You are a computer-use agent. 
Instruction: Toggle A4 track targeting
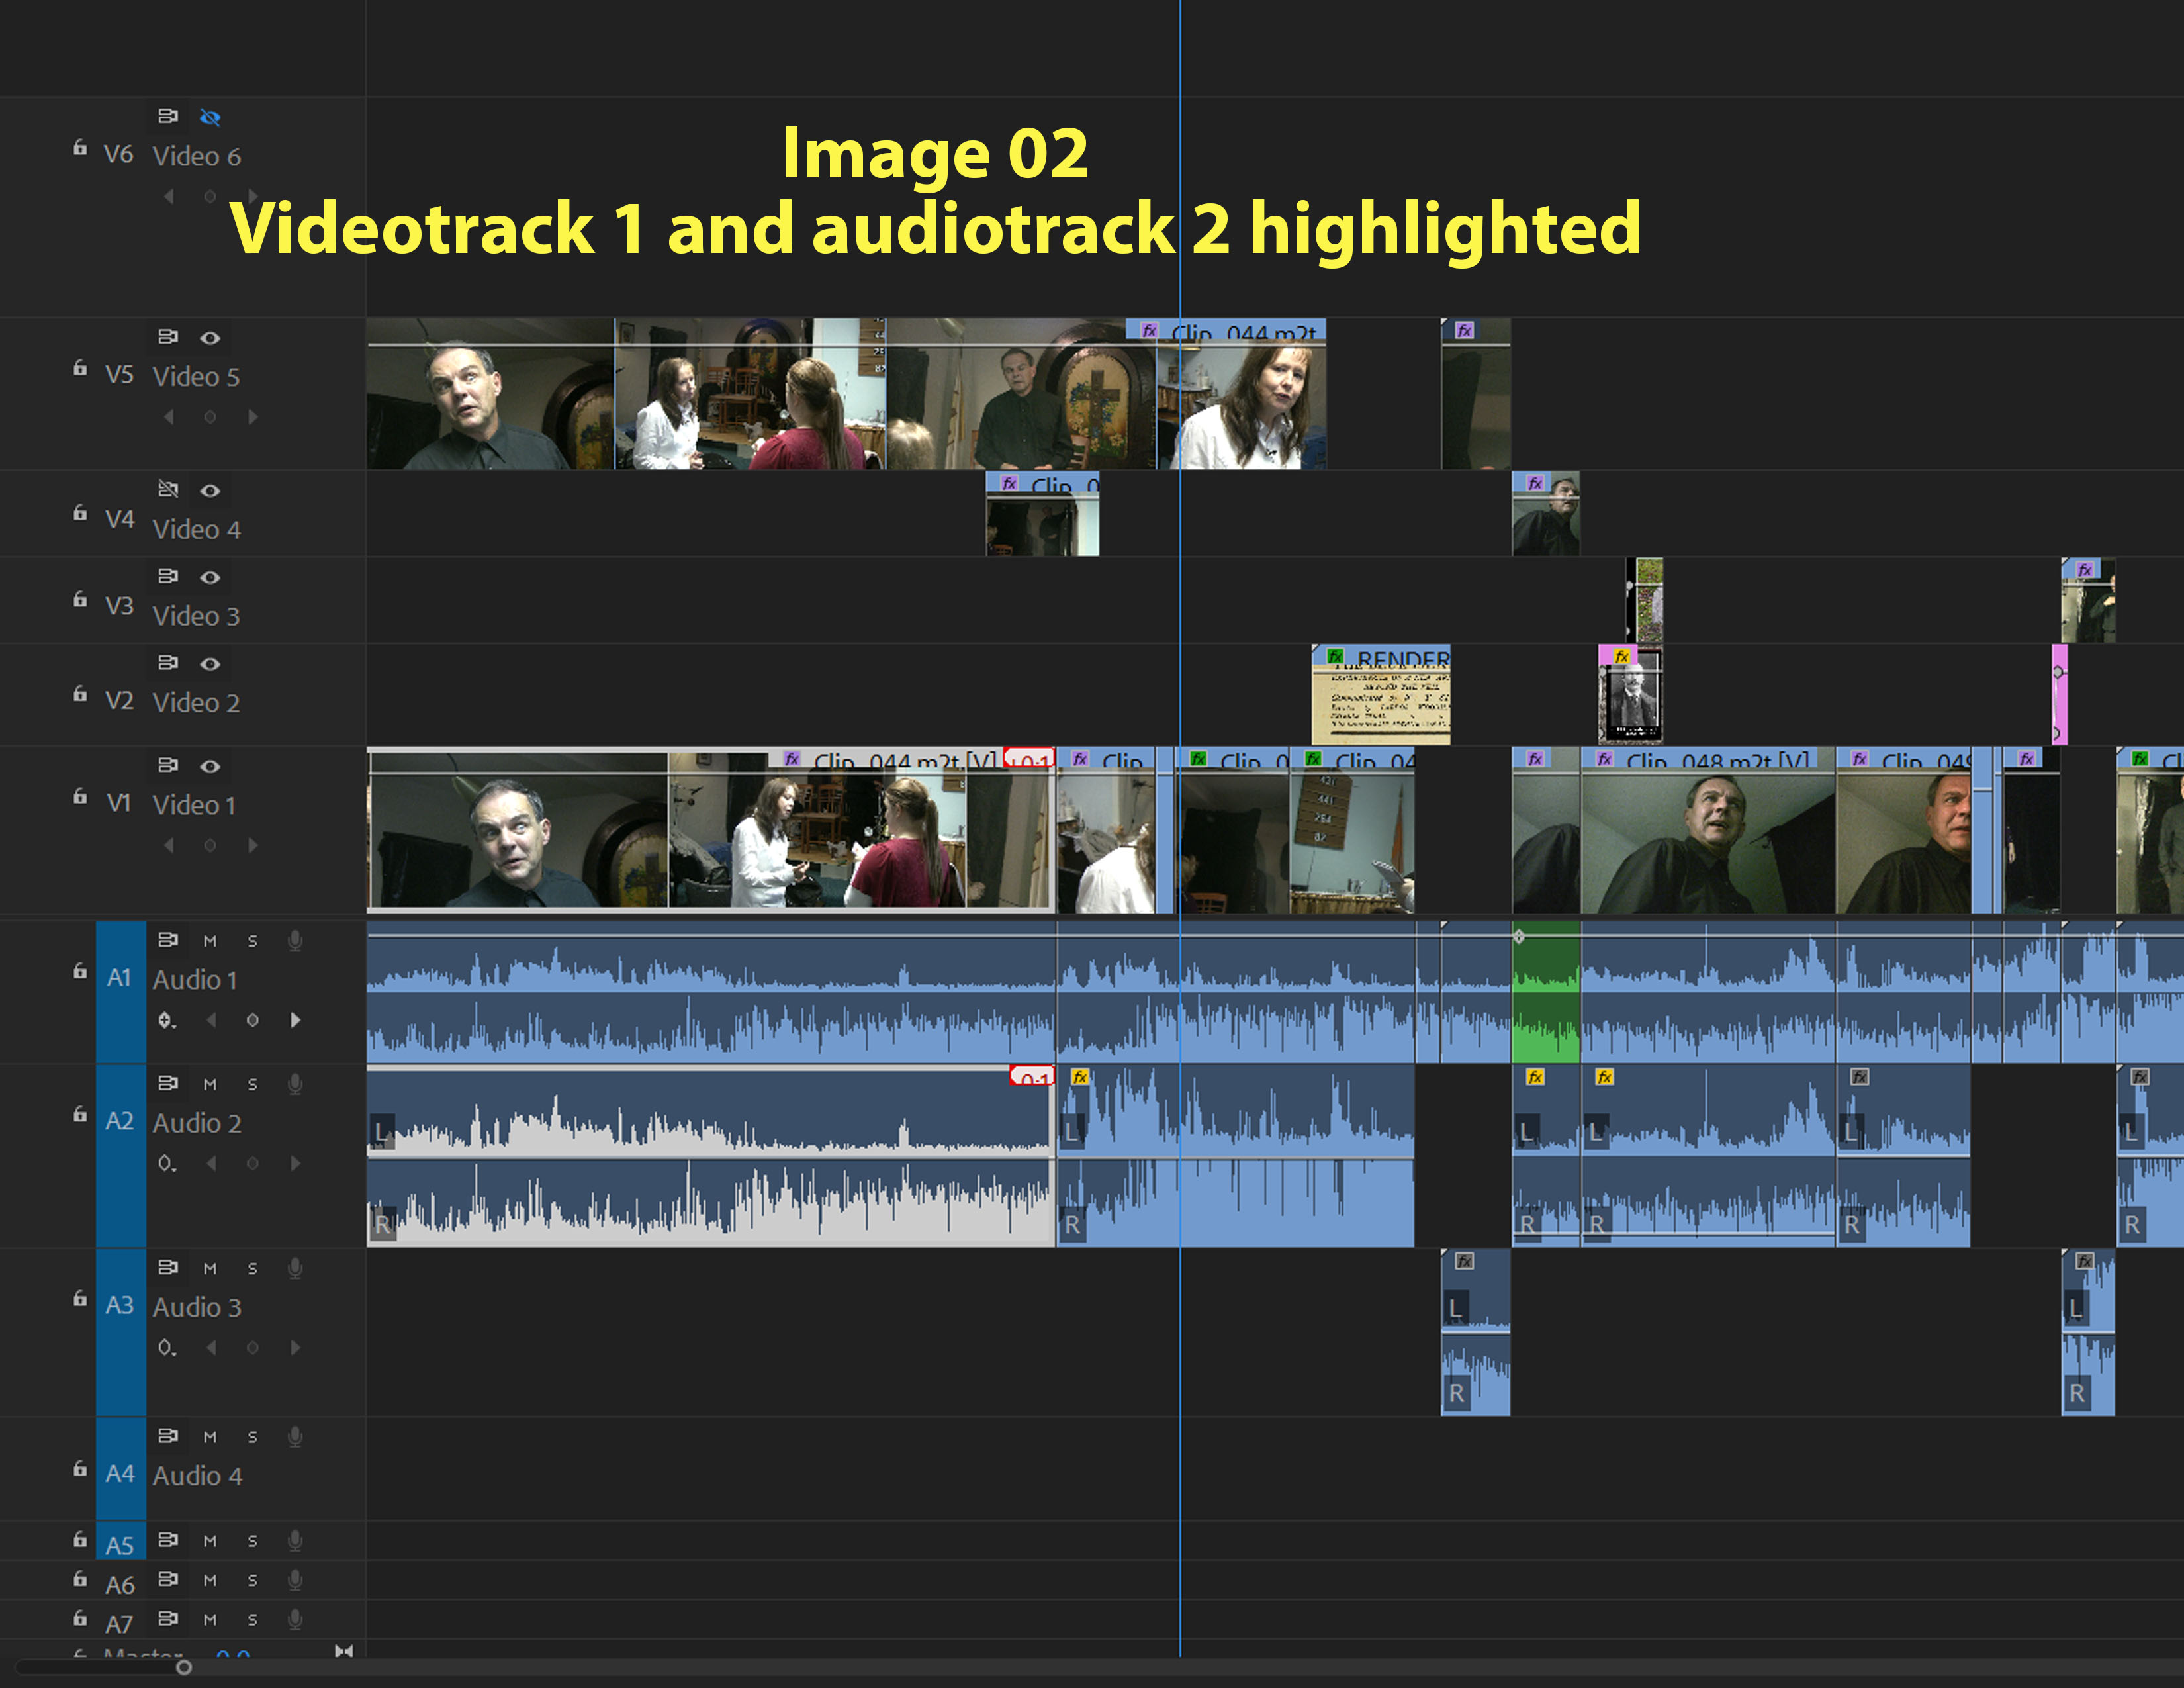click(120, 1474)
